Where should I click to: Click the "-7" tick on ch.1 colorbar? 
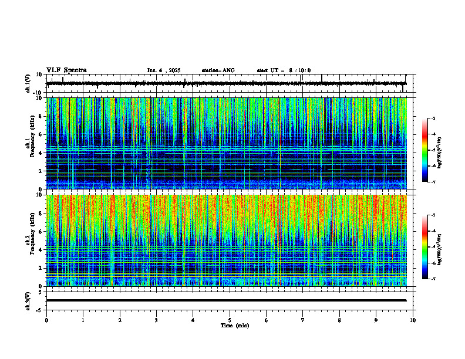tap(433, 182)
